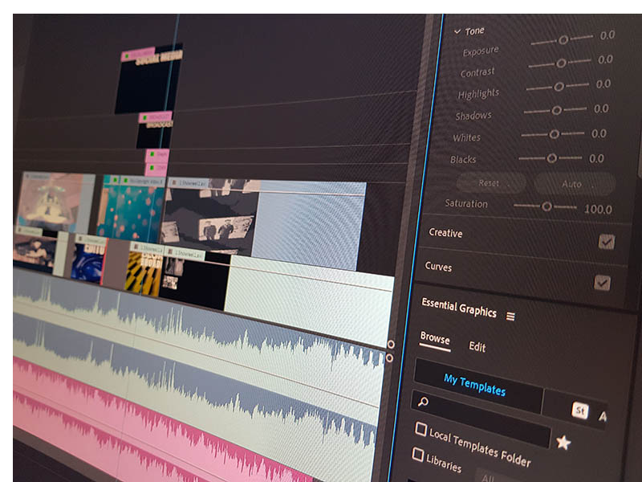Enable the Local Templates Folder checkbox
This screenshot has width=642, height=482.
pyautogui.click(x=421, y=429)
